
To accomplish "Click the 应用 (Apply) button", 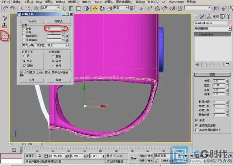I will [32, 80].
